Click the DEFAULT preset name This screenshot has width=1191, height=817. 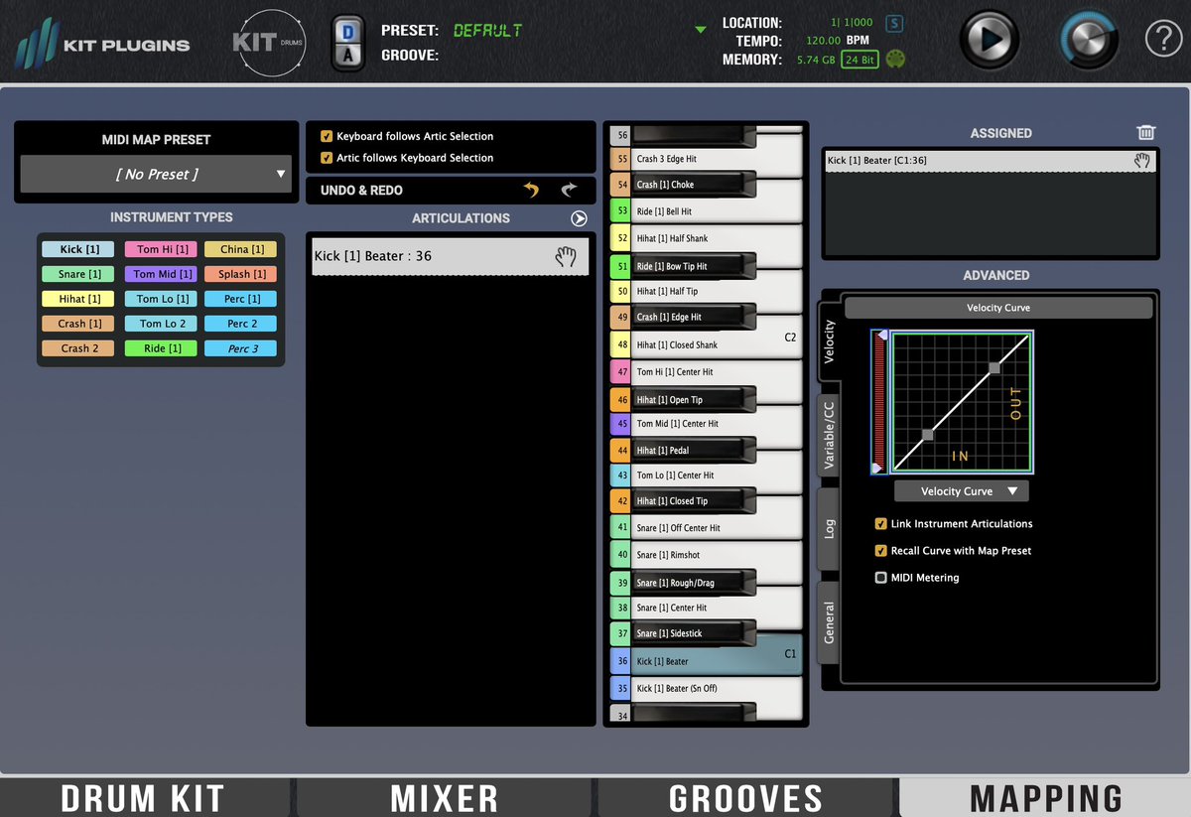click(487, 30)
